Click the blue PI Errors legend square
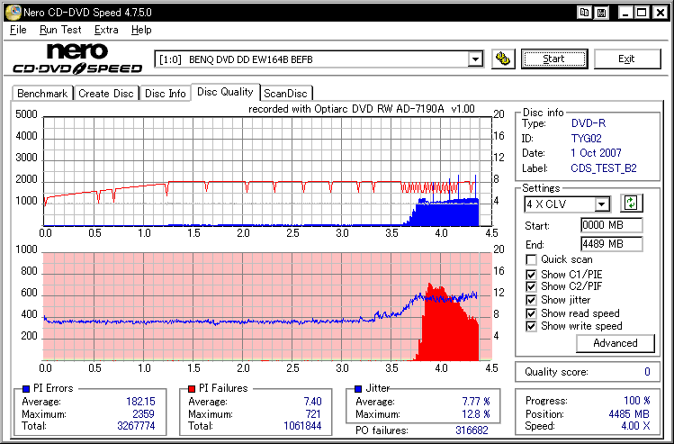Image resolution: width=674 pixels, height=444 pixels. coord(26,389)
